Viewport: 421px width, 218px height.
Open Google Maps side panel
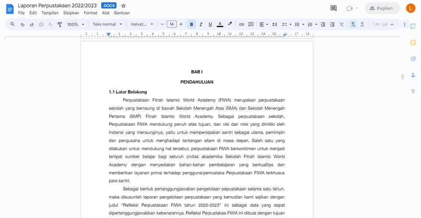click(413, 91)
